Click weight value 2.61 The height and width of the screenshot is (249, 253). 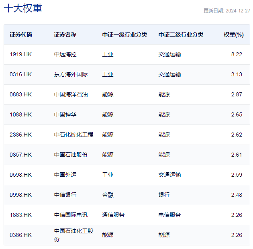pyautogui.click(x=237, y=155)
